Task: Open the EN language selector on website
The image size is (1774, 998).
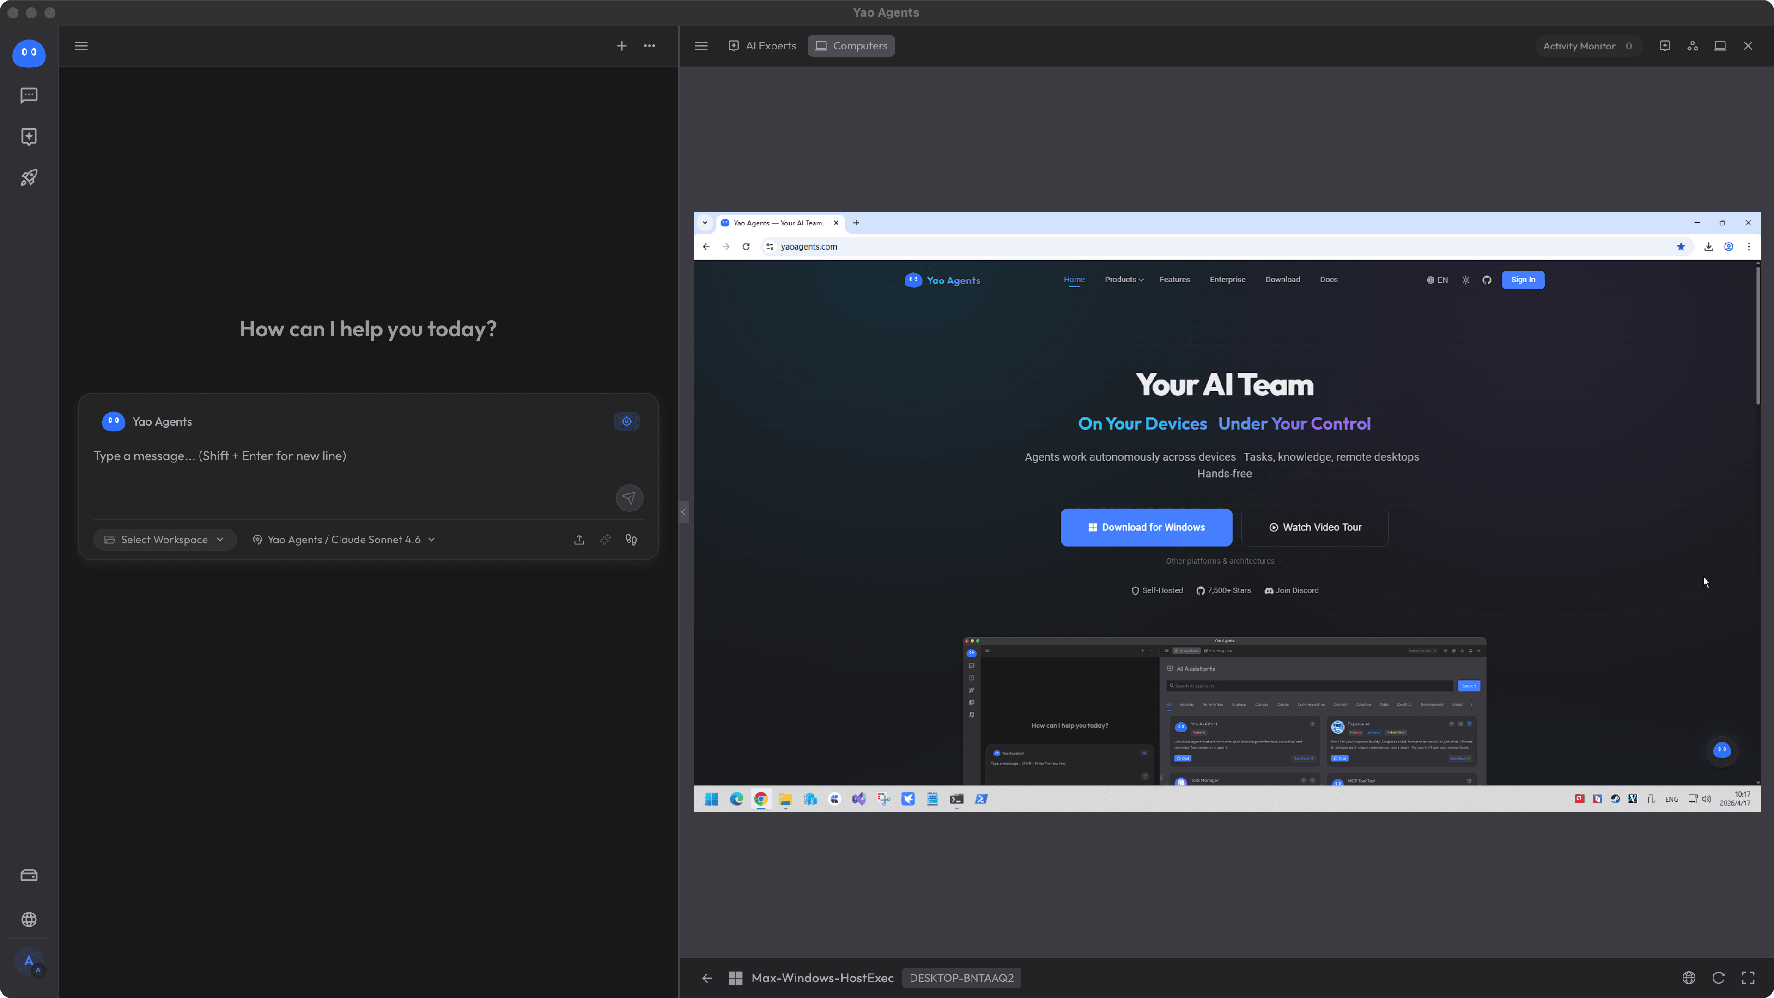Action: click(1437, 280)
